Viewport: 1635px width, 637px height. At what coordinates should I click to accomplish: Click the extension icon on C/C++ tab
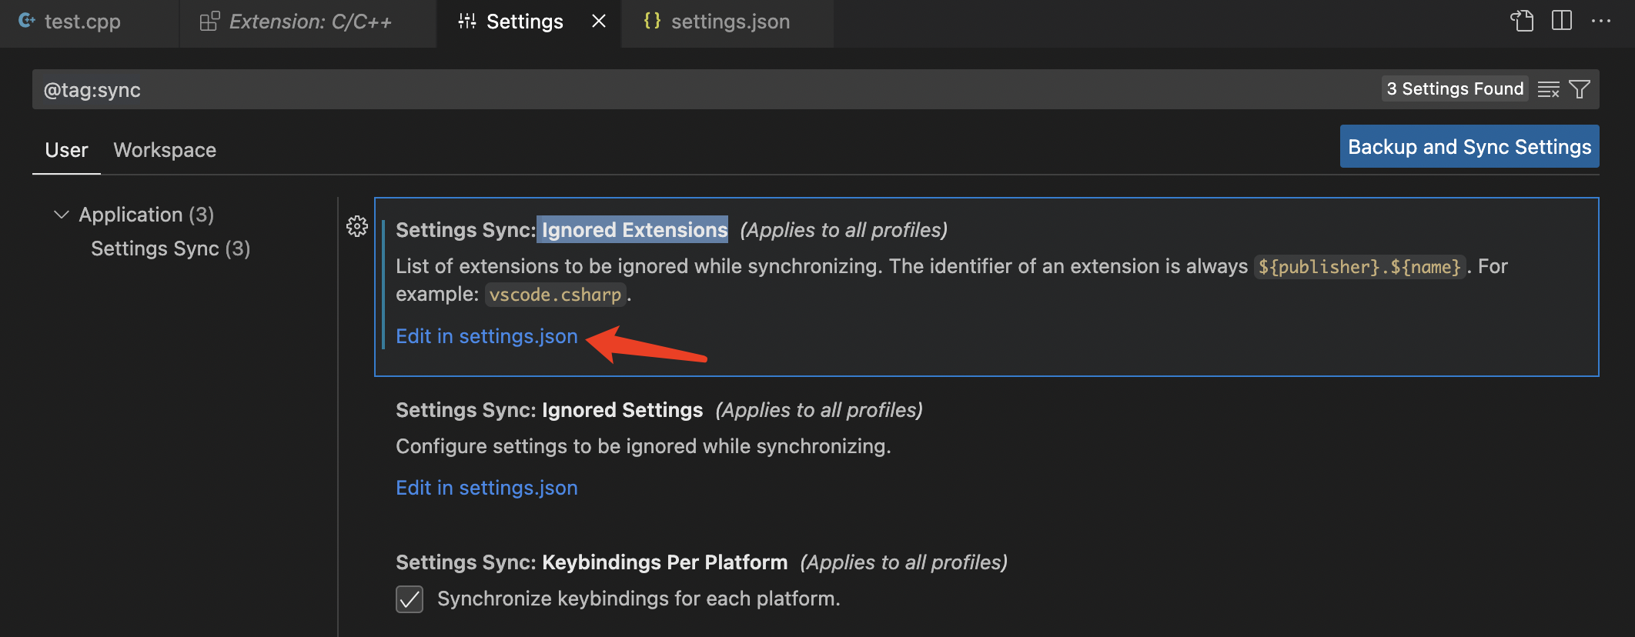tap(209, 21)
